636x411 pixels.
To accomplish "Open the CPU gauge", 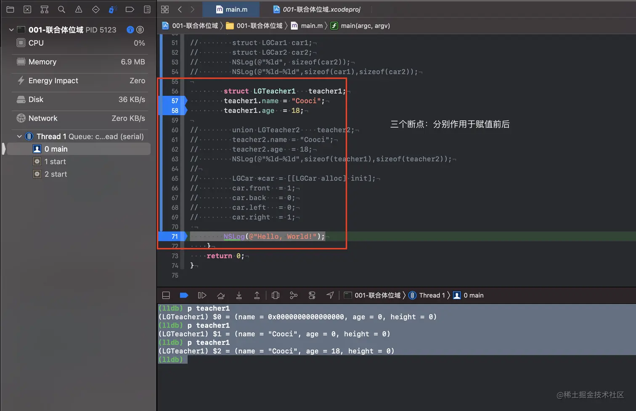I will (x=80, y=43).
